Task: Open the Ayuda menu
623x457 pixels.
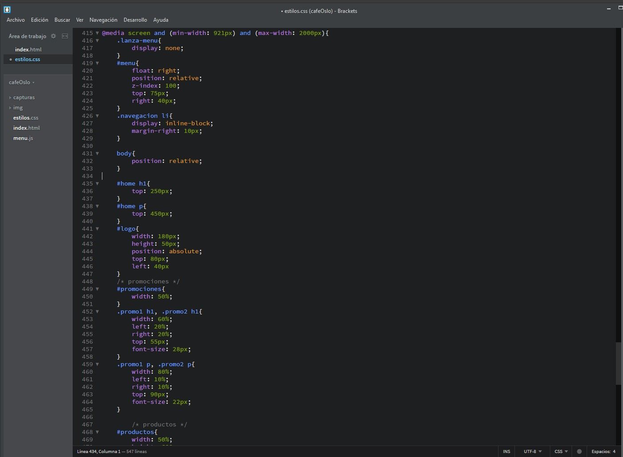Action: point(161,20)
